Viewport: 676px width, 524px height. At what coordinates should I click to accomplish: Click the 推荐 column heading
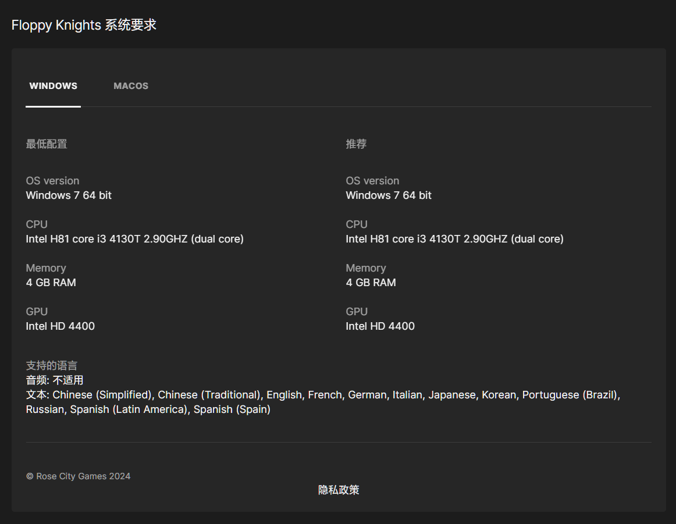(x=356, y=144)
